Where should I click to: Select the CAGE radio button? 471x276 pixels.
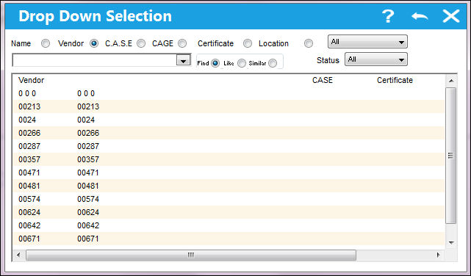tap(182, 43)
